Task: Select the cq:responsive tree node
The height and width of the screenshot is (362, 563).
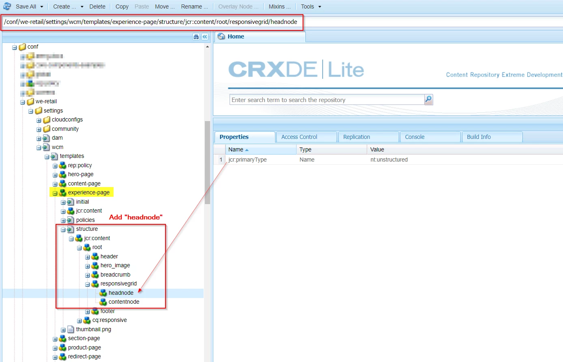Action: [x=110, y=320]
